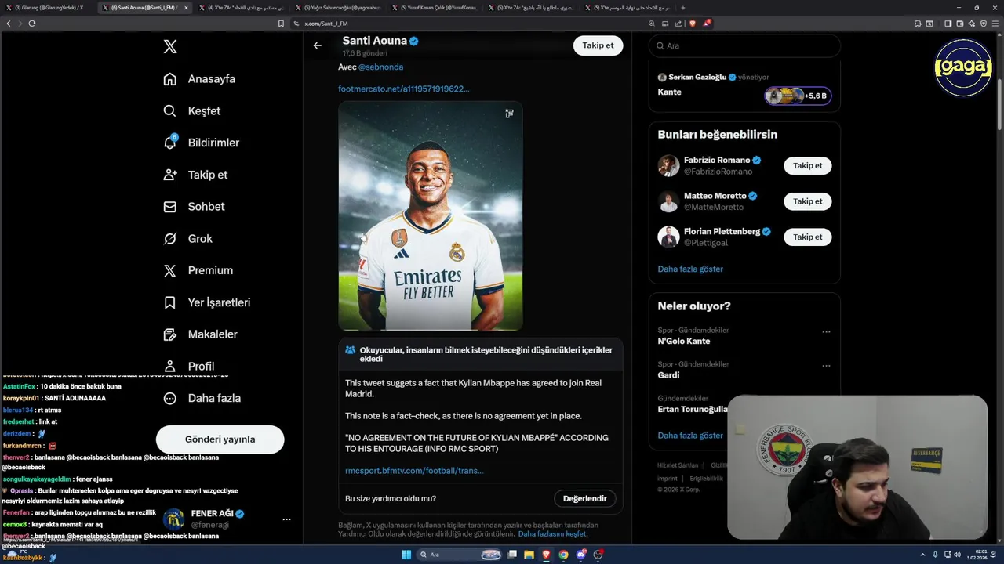Open the Mbappé Real Madrid image

(x=431, y=216)
